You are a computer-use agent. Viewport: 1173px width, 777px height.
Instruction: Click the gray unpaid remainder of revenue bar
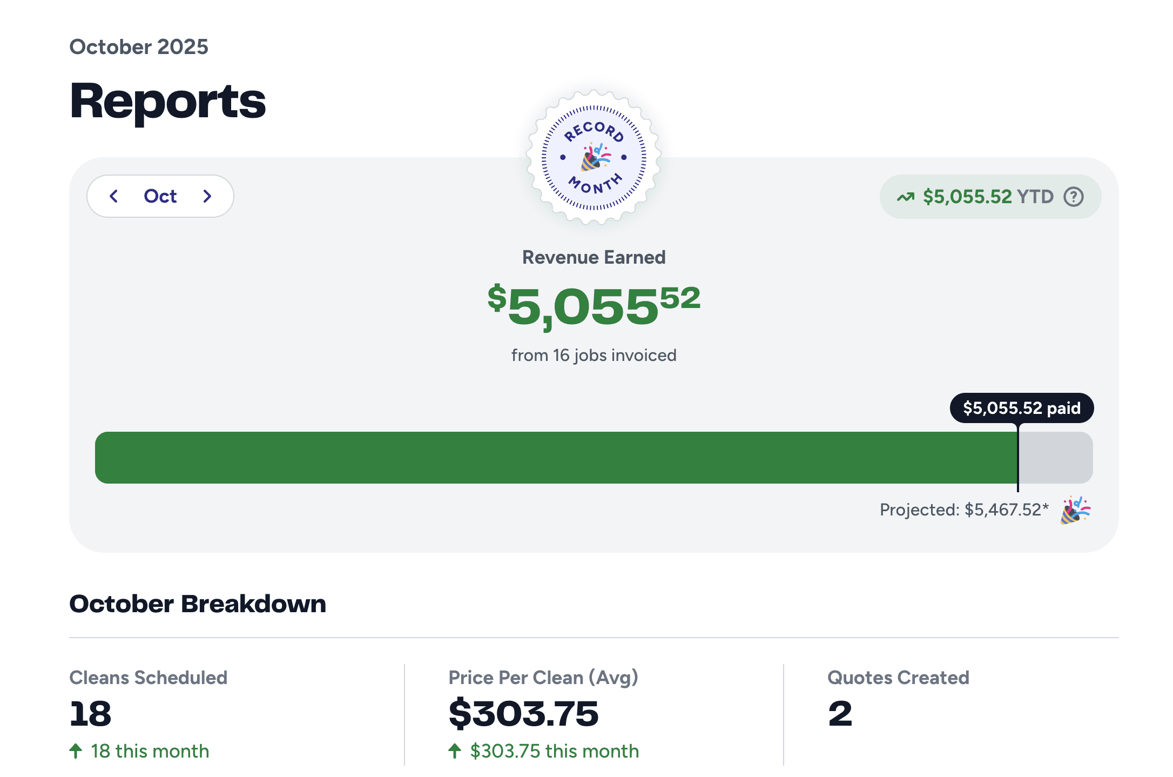1055,458
